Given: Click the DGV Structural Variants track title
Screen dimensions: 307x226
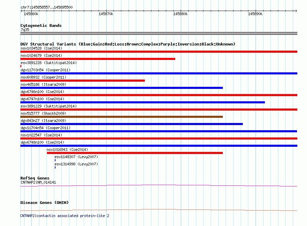Looking at the screenshot, I should pos(128,44).
